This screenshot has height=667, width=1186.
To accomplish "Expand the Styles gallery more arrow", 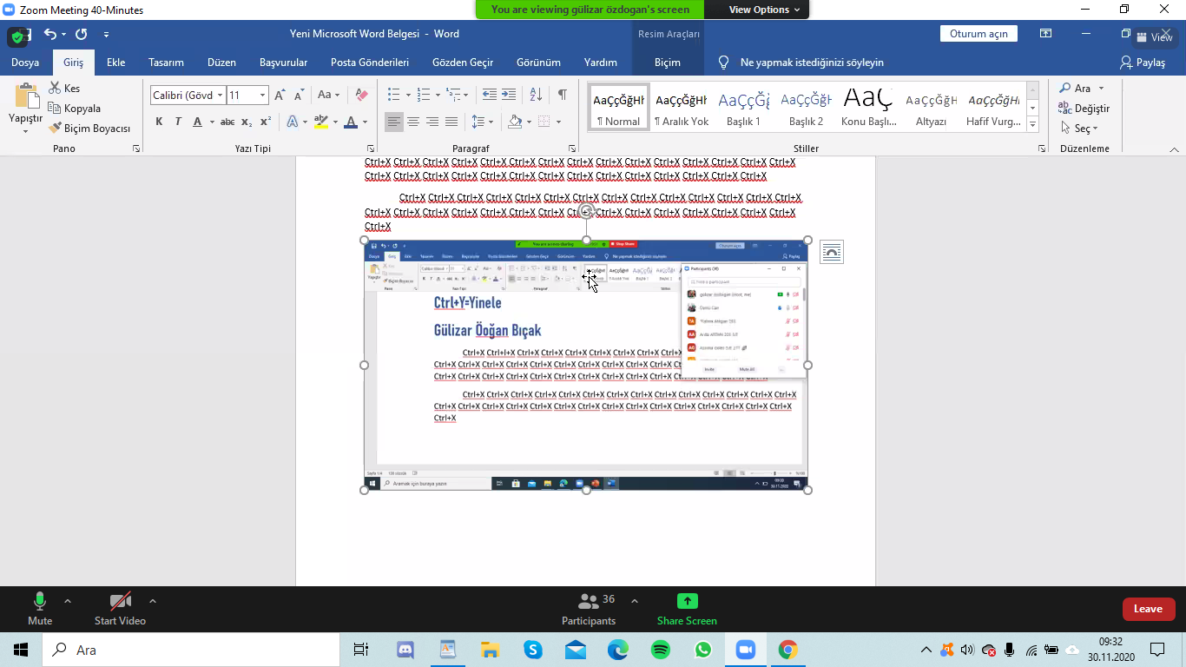I will (1032, 125).
